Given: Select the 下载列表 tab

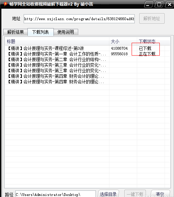Looking at the screenshot, I should click(40, 32).
